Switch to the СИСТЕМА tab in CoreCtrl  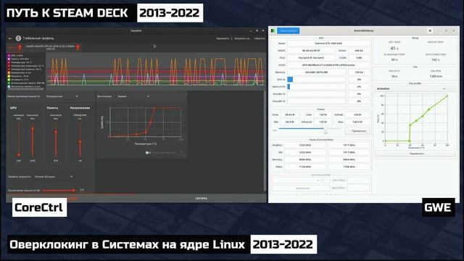pyautogui.click(x=202, y=199)
